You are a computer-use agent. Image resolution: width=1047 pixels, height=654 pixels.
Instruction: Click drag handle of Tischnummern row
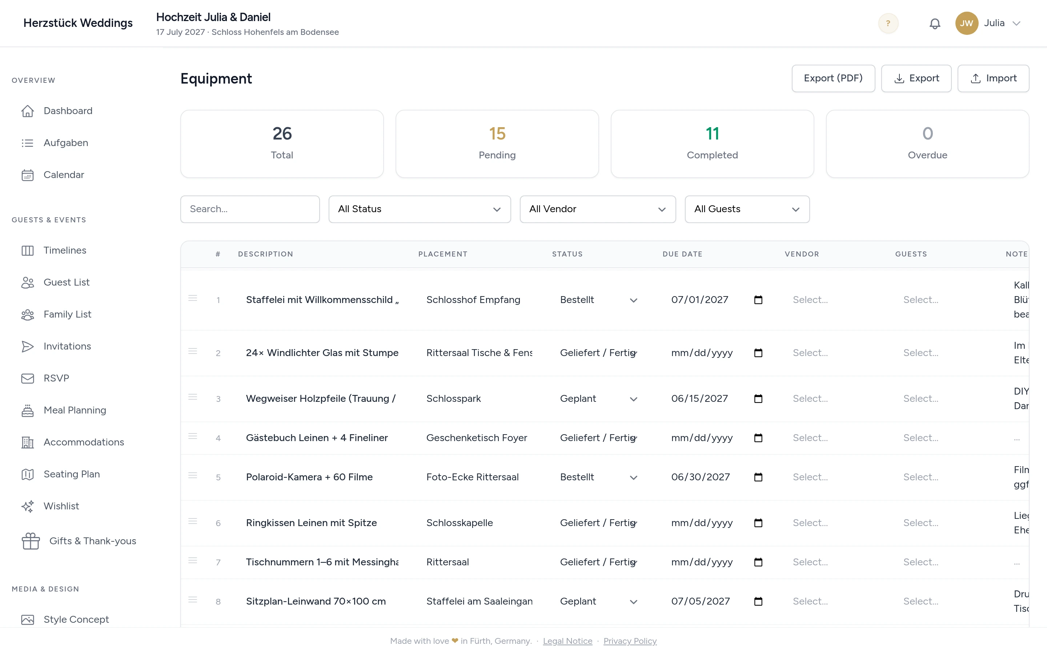(193, 561)
